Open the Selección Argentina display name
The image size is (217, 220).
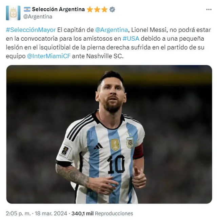pos(58,9)
